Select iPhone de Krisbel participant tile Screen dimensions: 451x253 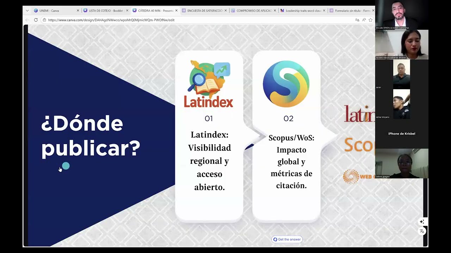[x=402, y=134]
